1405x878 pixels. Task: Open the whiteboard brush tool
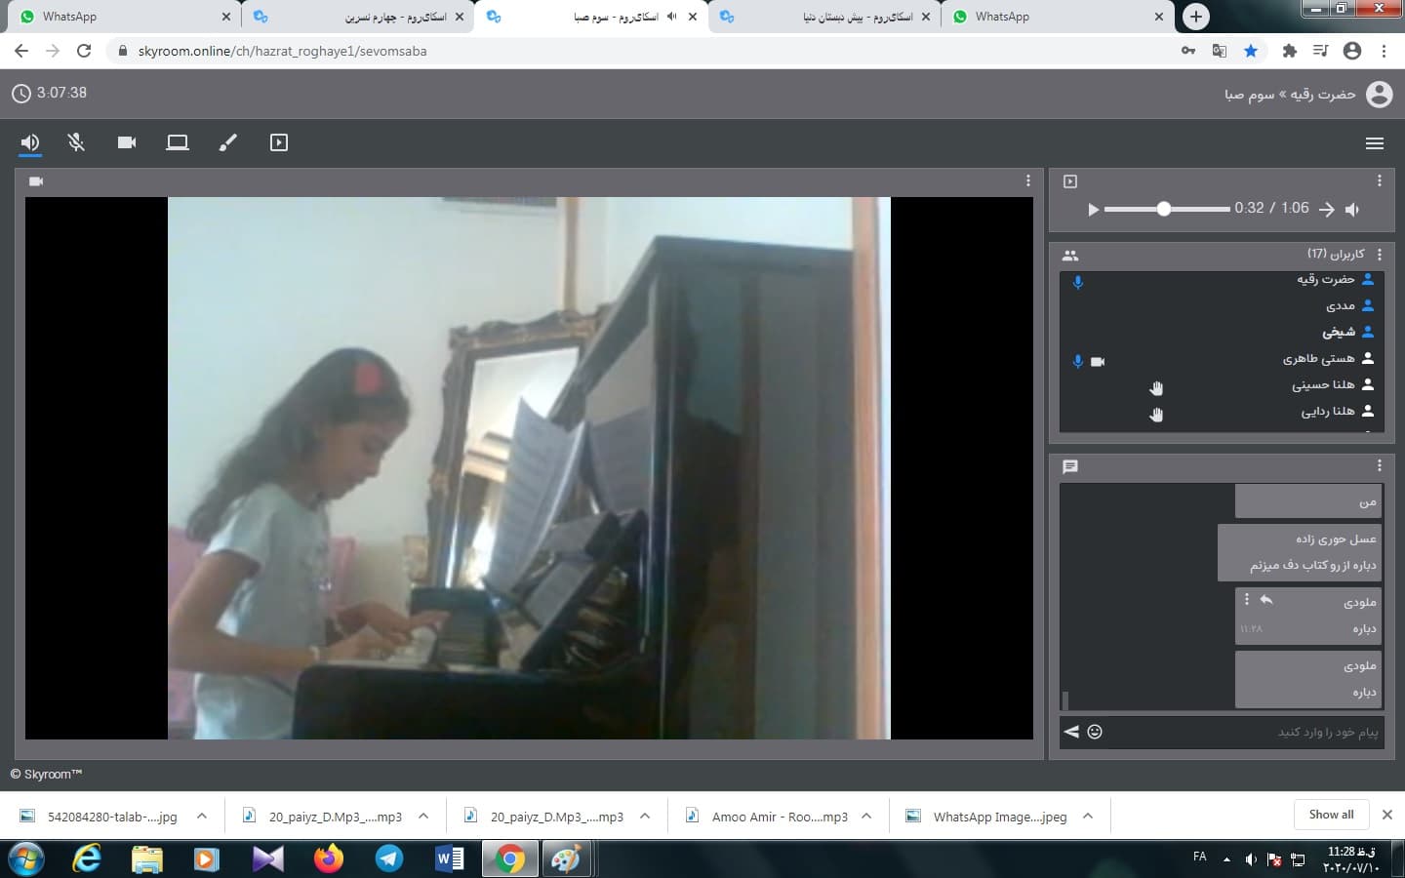[x=228, y=142]
